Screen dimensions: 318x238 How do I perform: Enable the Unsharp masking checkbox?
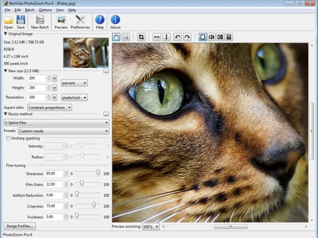coord(8,138)
